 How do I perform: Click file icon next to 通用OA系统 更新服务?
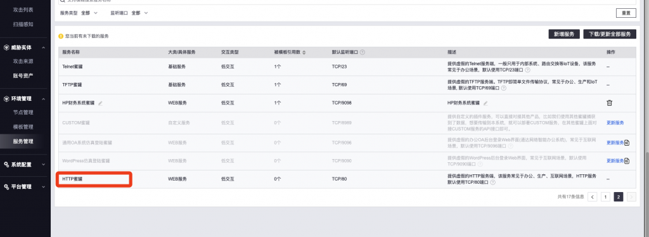tap(627, 143)
